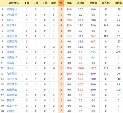Open trainer 安田隆行 link
The width and height of the screenshot is (123, 113).
click(x=12, y=9)
